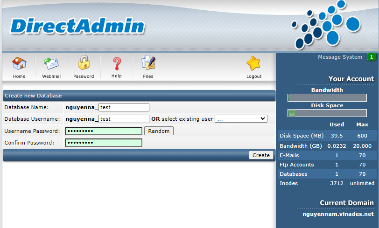Click the 3712 inodes value

tap(337, 183)
